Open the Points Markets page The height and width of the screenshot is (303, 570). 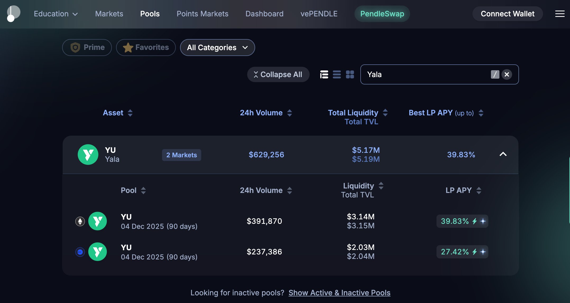point(202,14)
